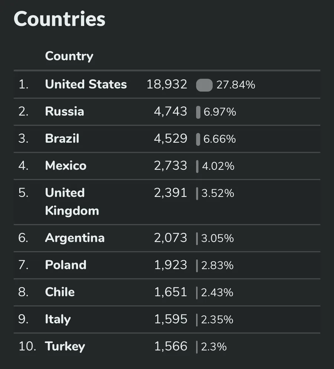
Task: Click the 1,923 count for Poland
Action: [x=171, y=265]
